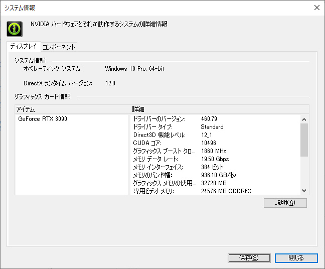Click the メモリ データ レート label

[155, 159]
